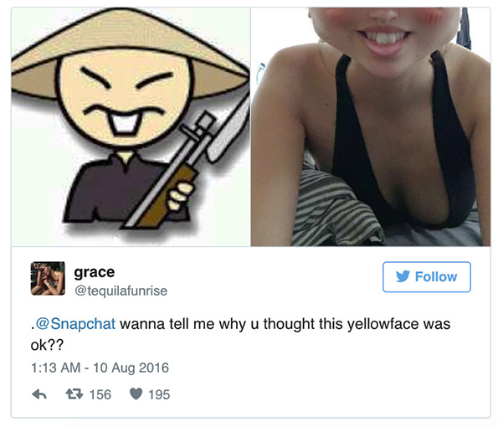Click the "ok??" text ending the tweet

(x=47, y=345)
